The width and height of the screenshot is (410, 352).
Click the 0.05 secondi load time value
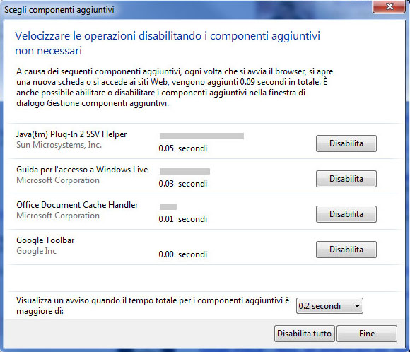(183, 148)
